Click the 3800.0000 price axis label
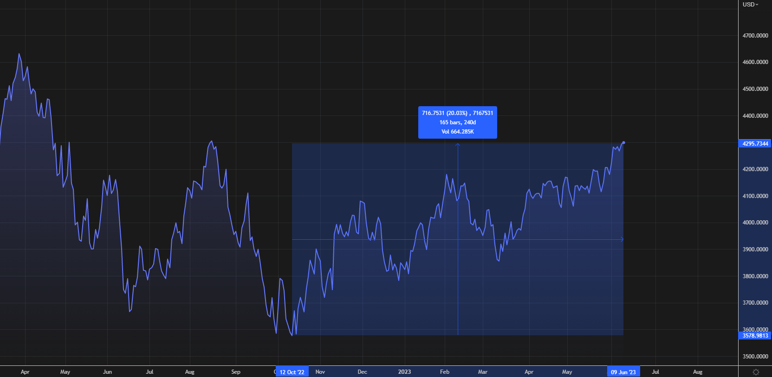 coord(755,276)
